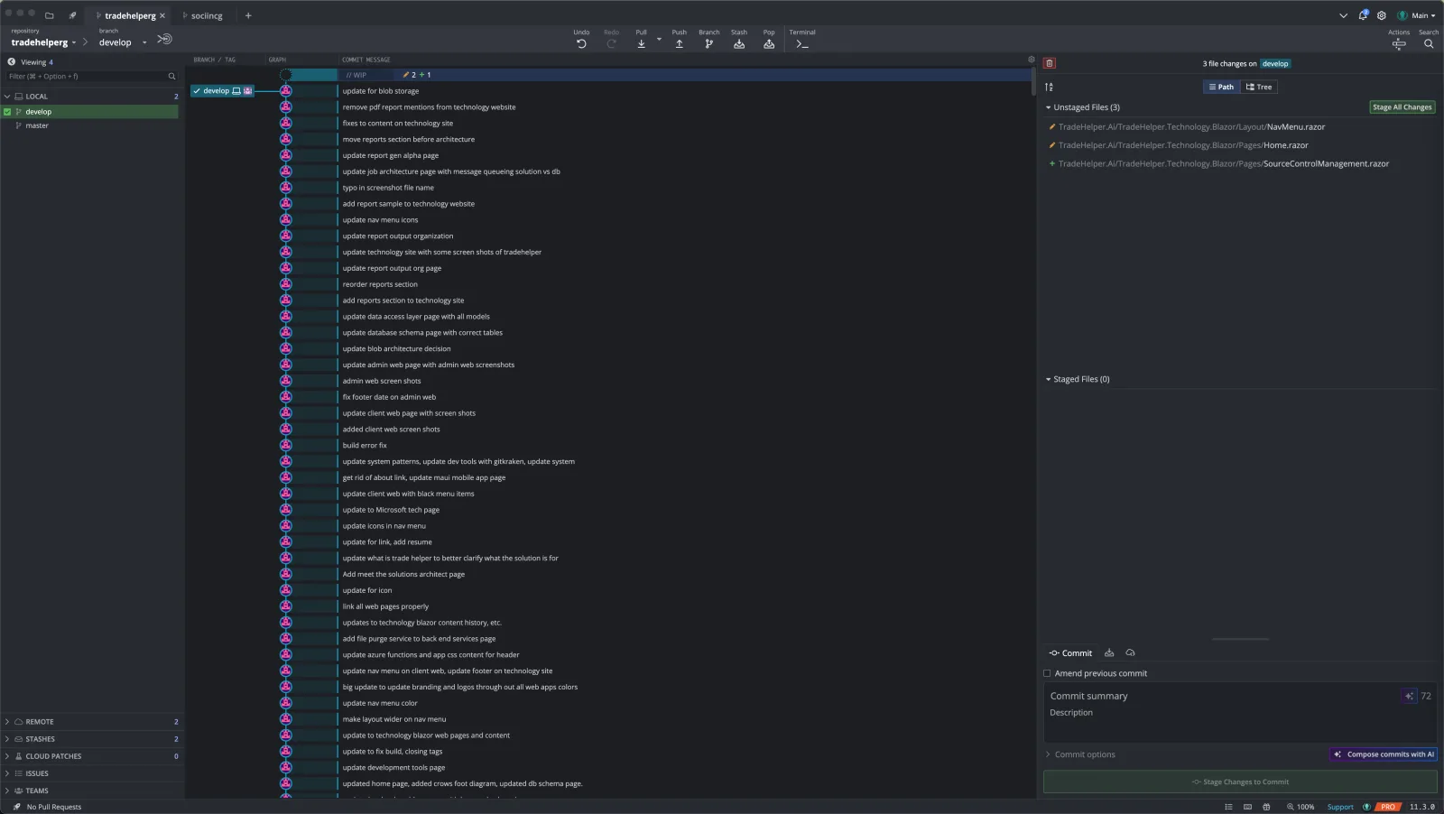This screenshot has height=814, width=1444.
Task: Open a new tab with the plus button
Action: click(x=248, y=15)
